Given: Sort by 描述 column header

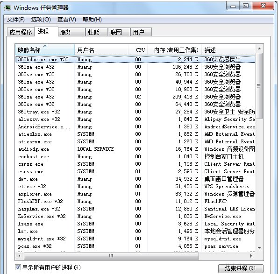Looking at the screenshot, I should 228,50.
